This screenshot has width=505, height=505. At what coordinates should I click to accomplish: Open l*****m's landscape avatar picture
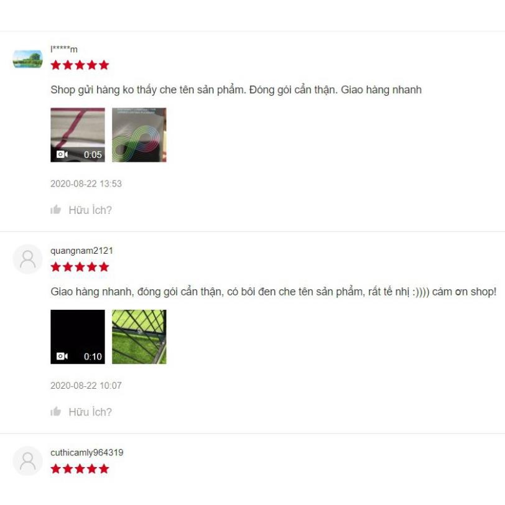pos(28,59)
